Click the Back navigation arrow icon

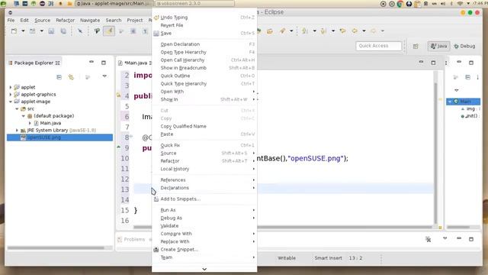coord(355,31)
